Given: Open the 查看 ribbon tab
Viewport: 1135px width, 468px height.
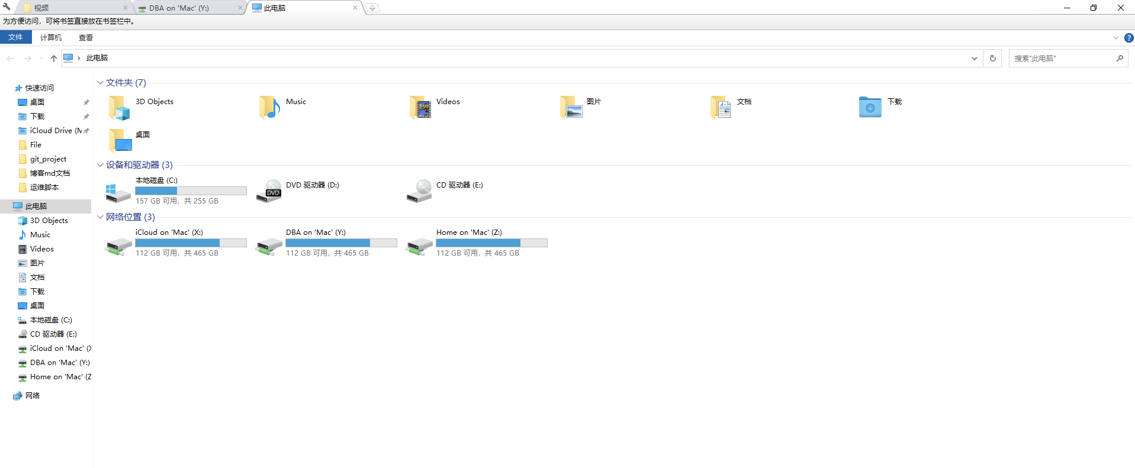Looking at the screenshot, I should [x=86, y=37].
